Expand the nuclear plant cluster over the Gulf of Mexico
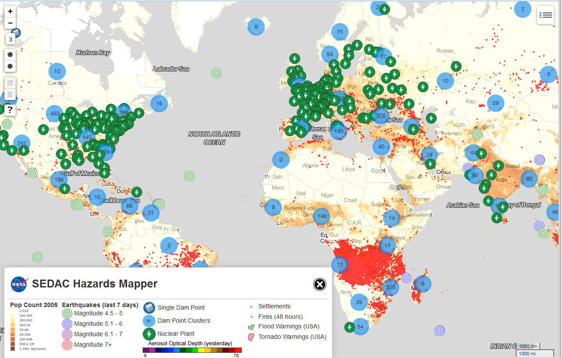Image resolution: width=562 pixels, height=358 pixels. click(104, 173)
